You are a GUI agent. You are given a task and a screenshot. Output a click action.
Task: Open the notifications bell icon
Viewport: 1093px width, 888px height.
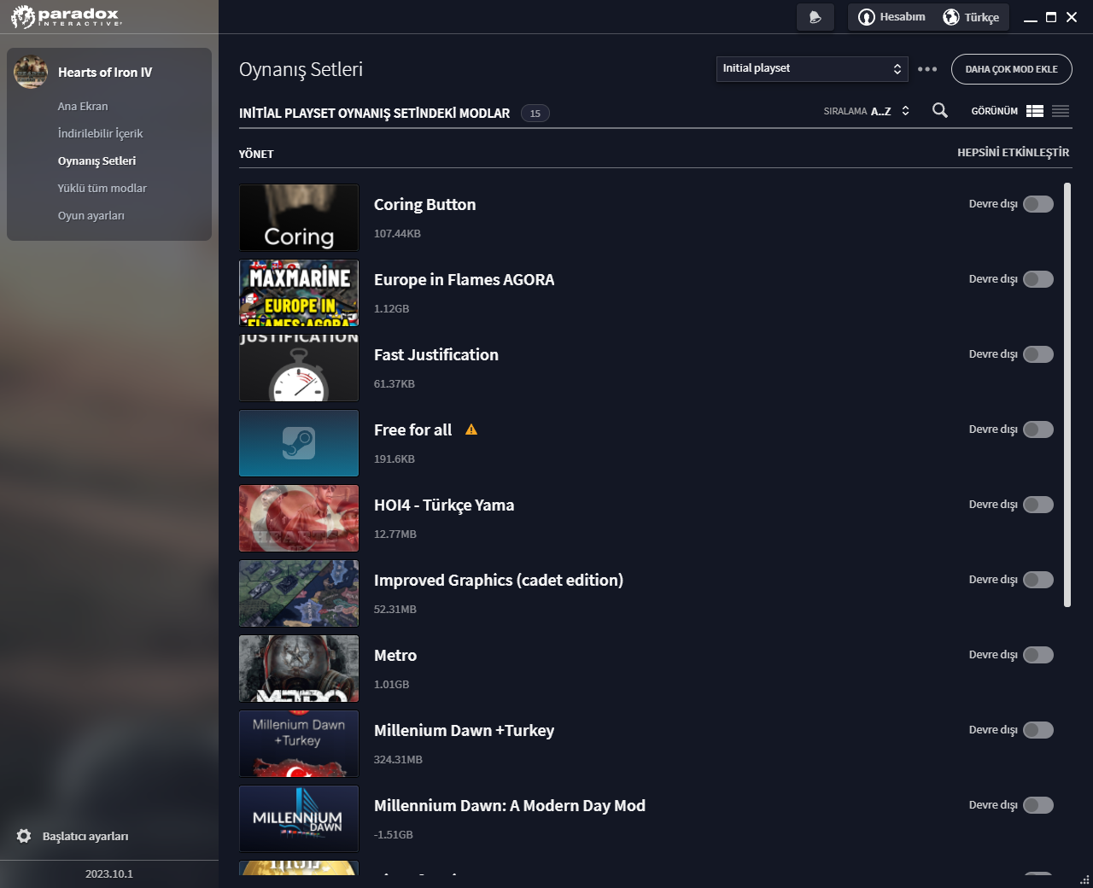point(815,17)
